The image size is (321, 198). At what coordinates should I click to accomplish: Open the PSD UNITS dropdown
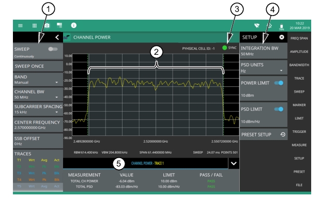264,68
